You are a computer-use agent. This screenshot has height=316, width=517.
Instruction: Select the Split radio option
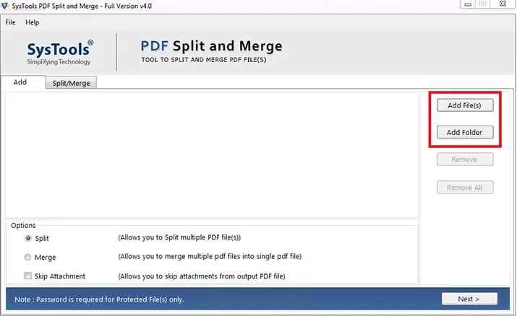[x=28, y=238]
